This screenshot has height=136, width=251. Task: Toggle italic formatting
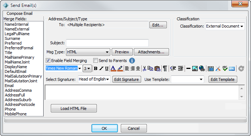[x=101, y=69]
